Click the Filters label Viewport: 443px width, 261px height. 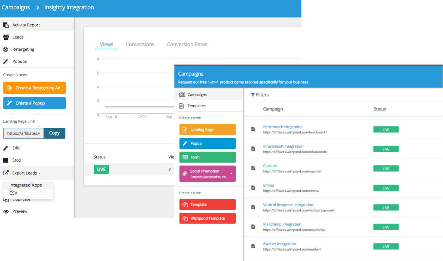[x=262, y=95]
